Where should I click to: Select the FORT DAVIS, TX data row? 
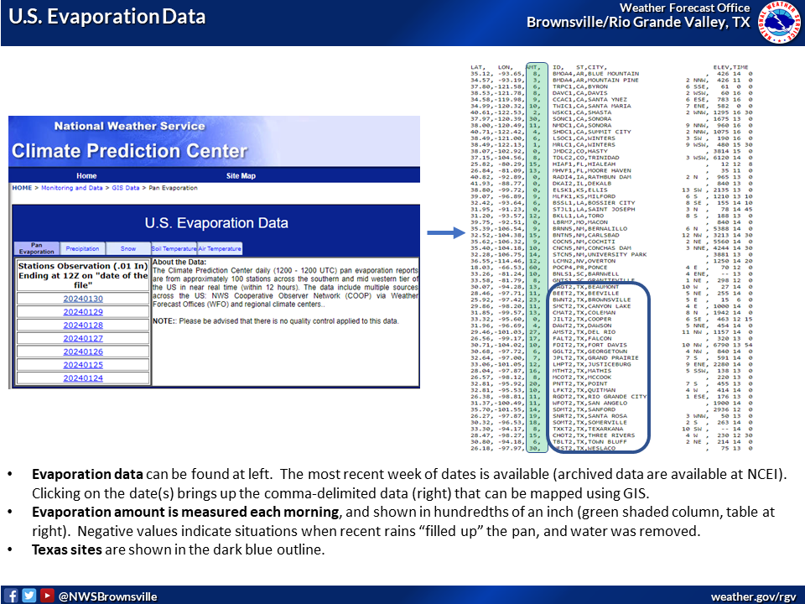611,345
